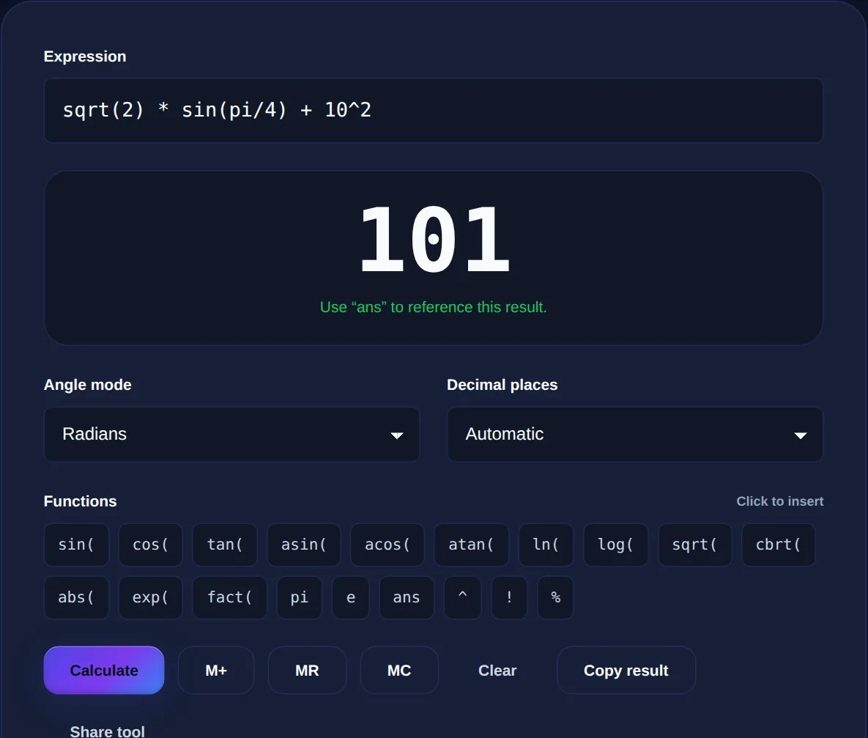Open the Decimal places dropdown
The width and height of the screenshot is (868, 738).
click(635, 435)
